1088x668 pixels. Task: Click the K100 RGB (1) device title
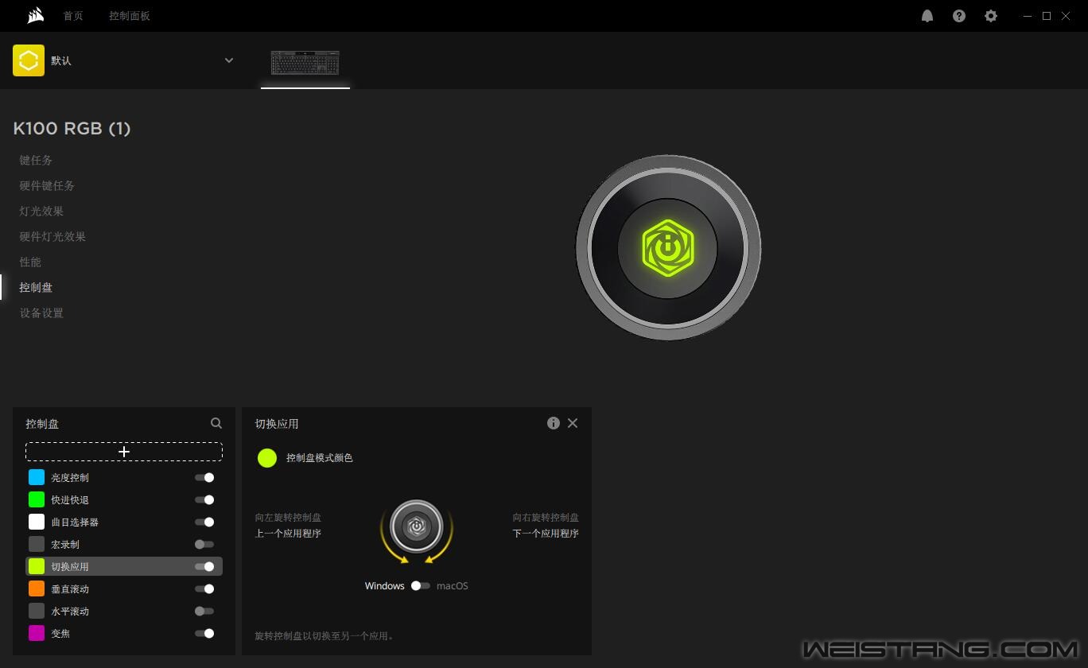click(x=72, y=128)
